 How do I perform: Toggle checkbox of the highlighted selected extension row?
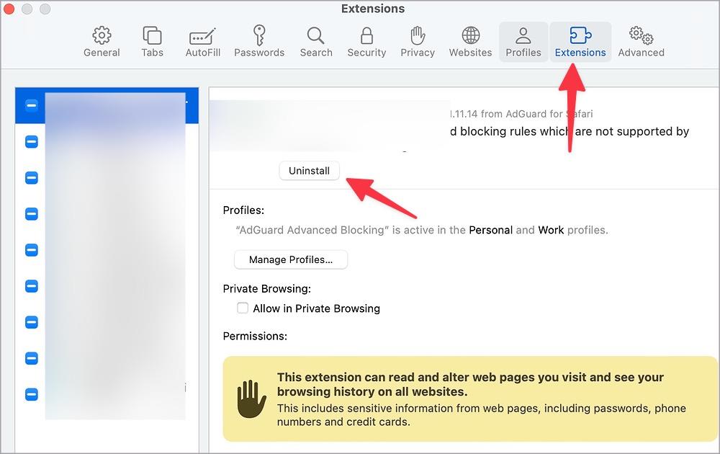31,105
